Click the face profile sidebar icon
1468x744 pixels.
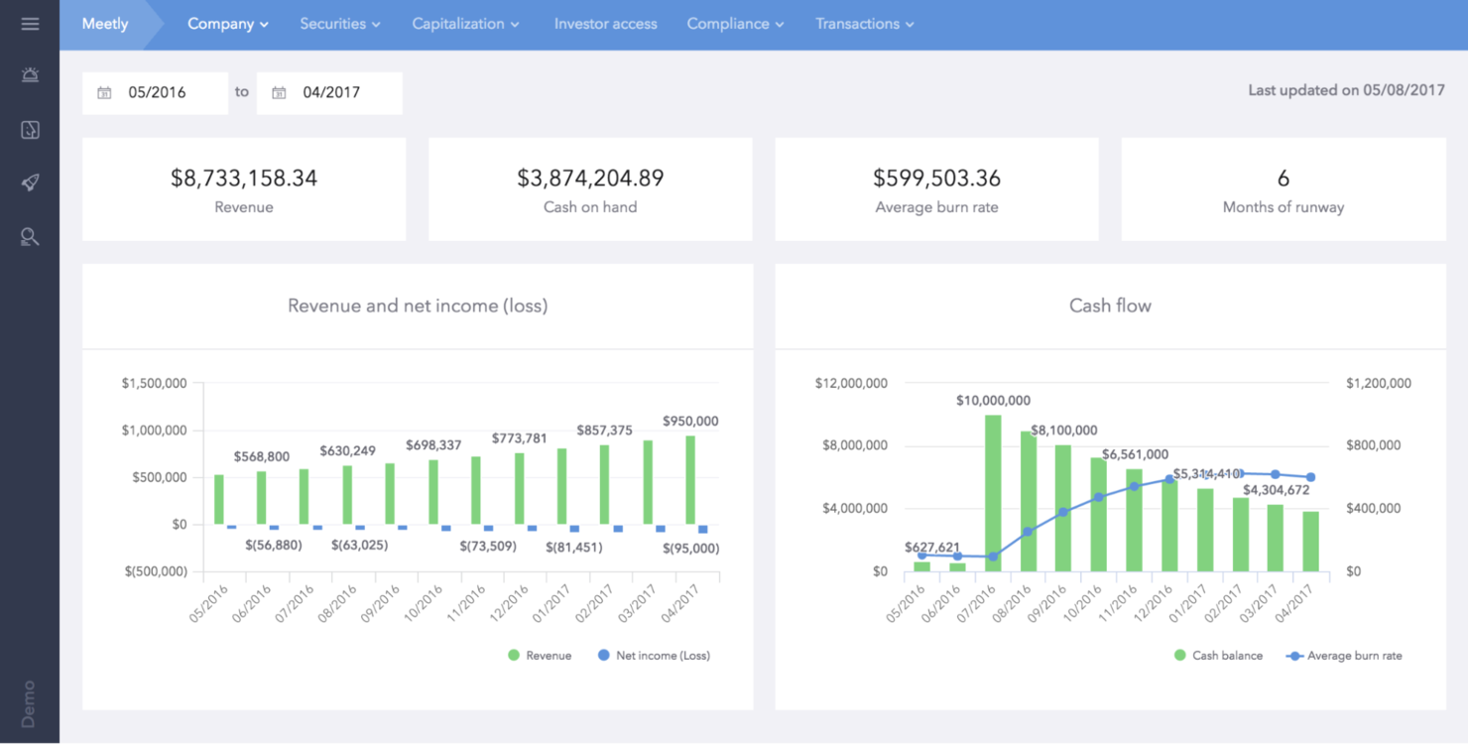(30, 130)
